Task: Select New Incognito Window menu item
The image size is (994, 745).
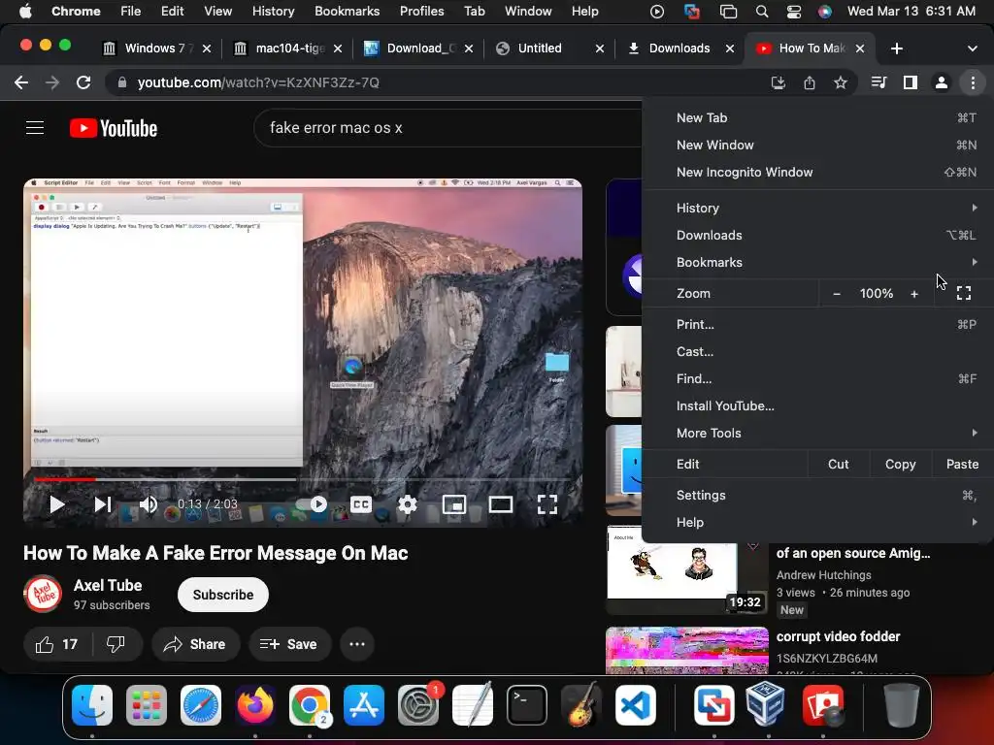Action: click(x=817, y=173)
